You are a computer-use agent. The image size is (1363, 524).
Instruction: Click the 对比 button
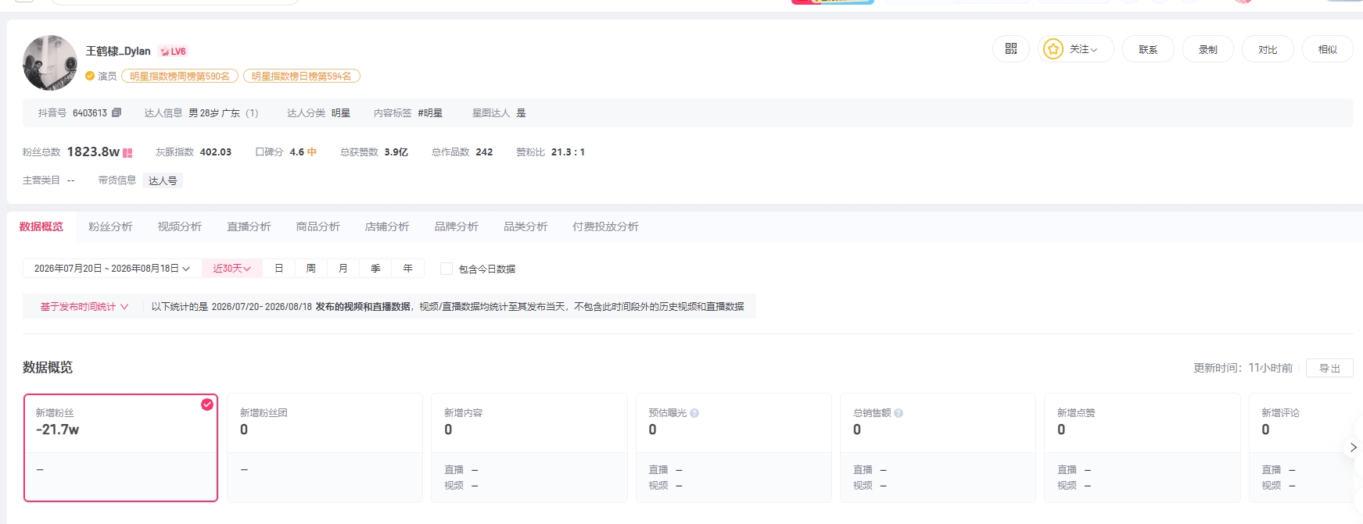(1268, 49)
